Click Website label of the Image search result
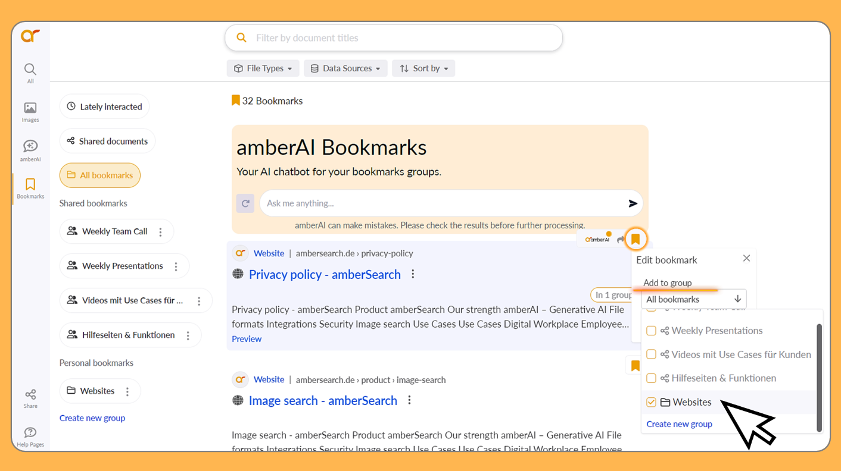 tap(269, 379)
